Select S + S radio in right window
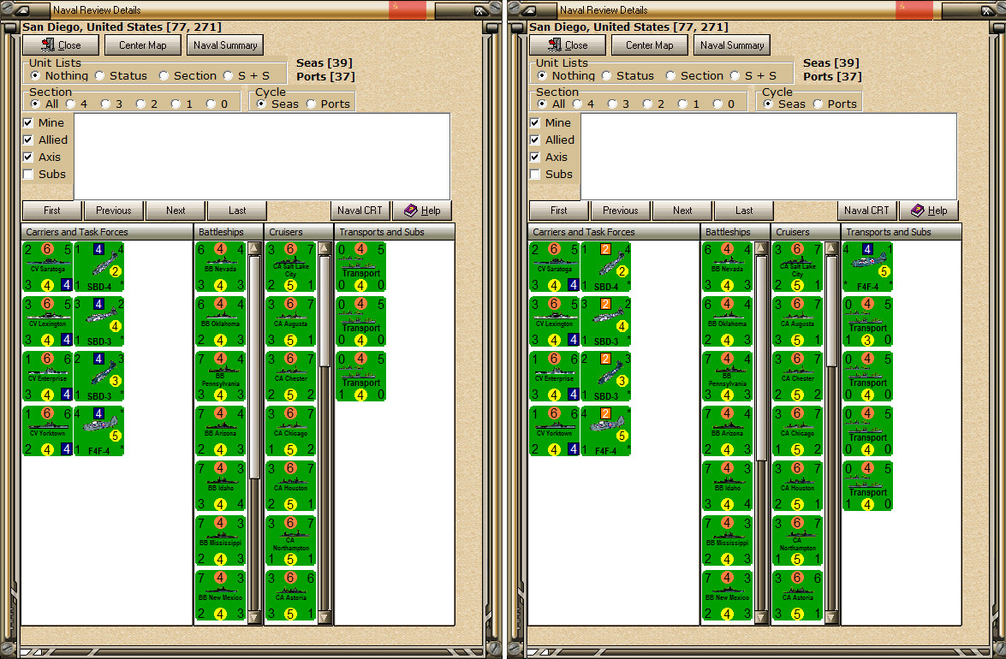 point(735,75)
